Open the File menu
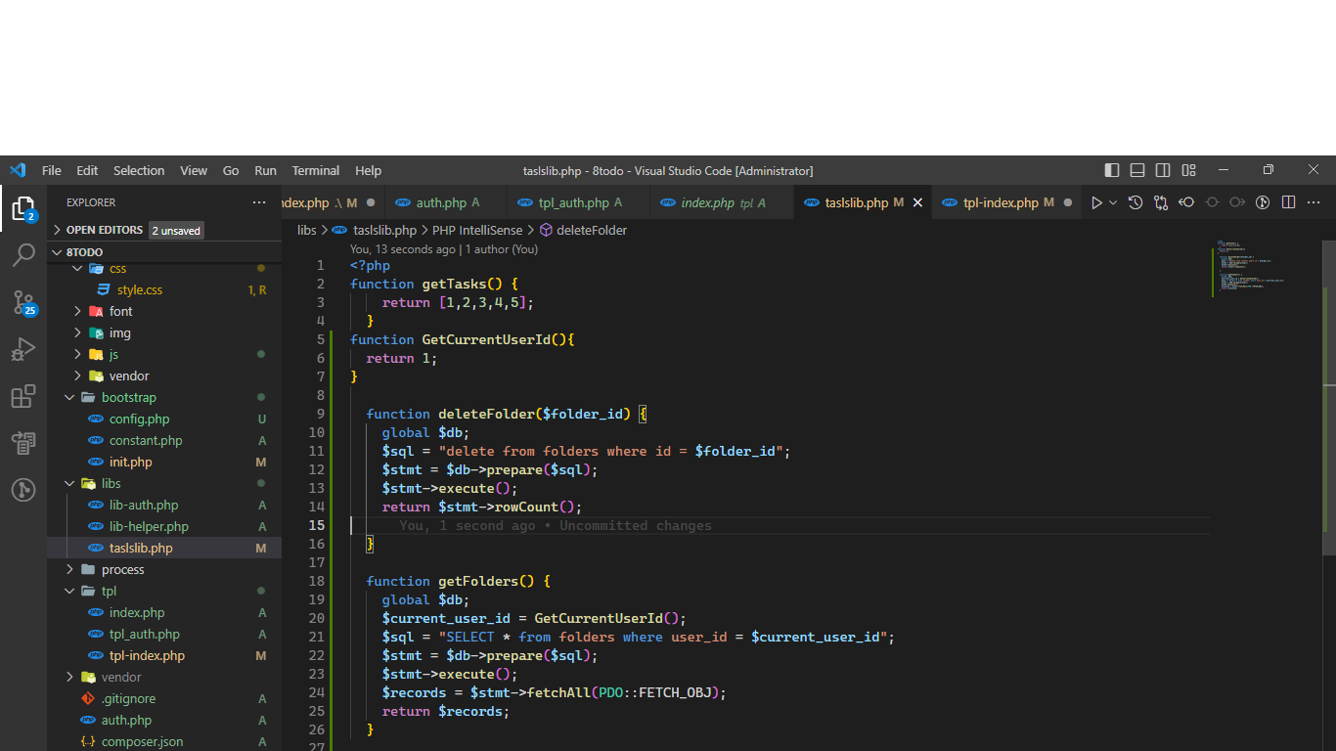This screenshot has width=1336, height=751. point(52,170)
